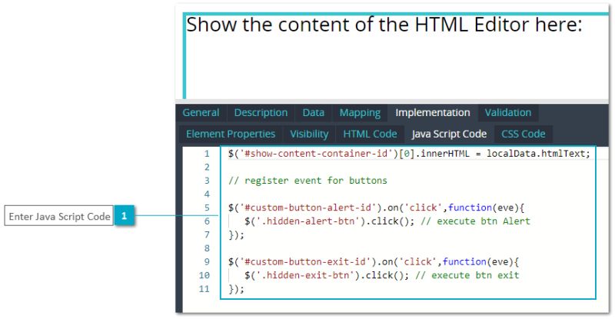Place cursor on empty code line 2

tap(408, 167)
